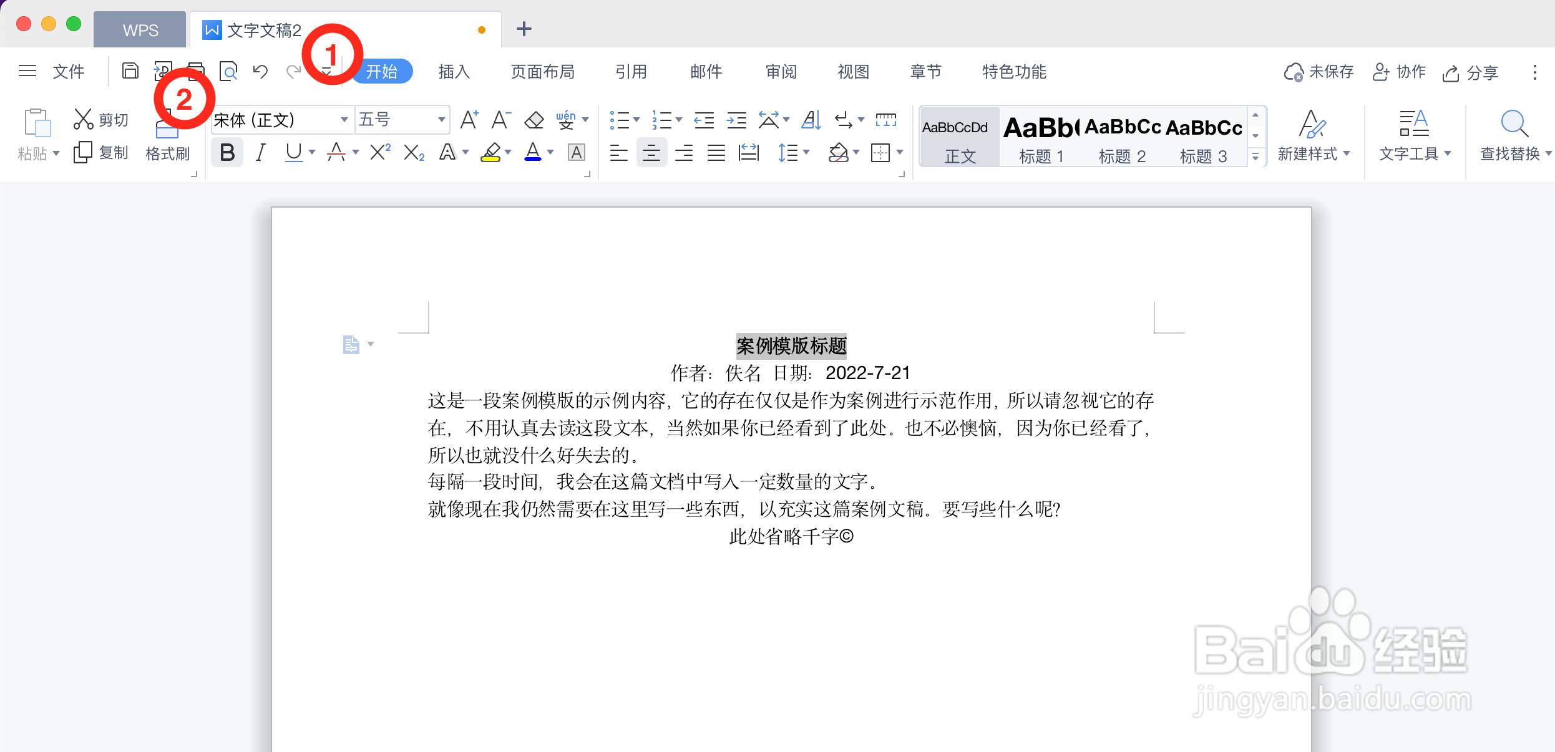This screenshot has width=1555, height=752.
Task: Expand the numbered list dropdown arrow
Action: [x=679, y=119]
